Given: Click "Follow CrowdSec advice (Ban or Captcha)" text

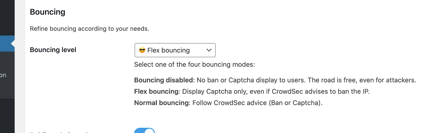Looking at the screenshot, I should [258, 103].
